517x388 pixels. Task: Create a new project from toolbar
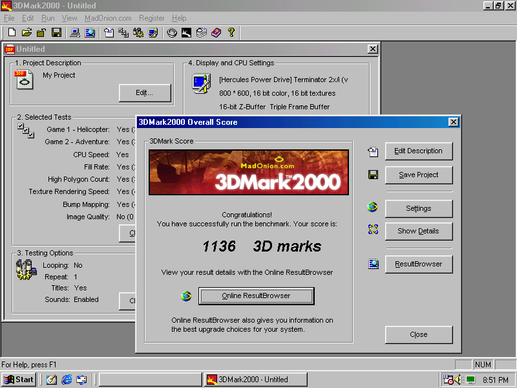click(12, 32)
